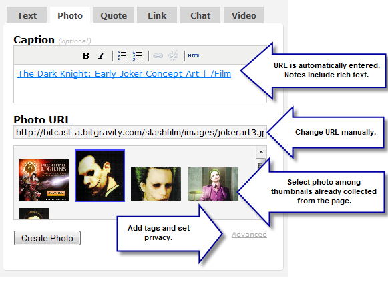Image resolution: width=388 pixels, height=288 pixels.
Task: Click the unlink broken chain icon
Action: point(173,56)
